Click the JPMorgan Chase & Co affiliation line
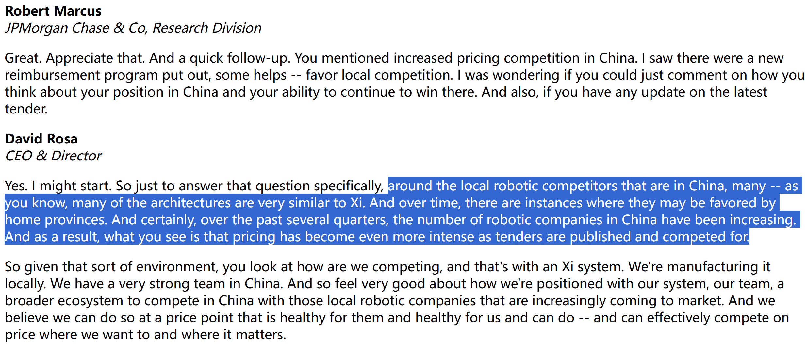This screenshot has width=807, height=345. pyautogui.click(x=133, y=28)
